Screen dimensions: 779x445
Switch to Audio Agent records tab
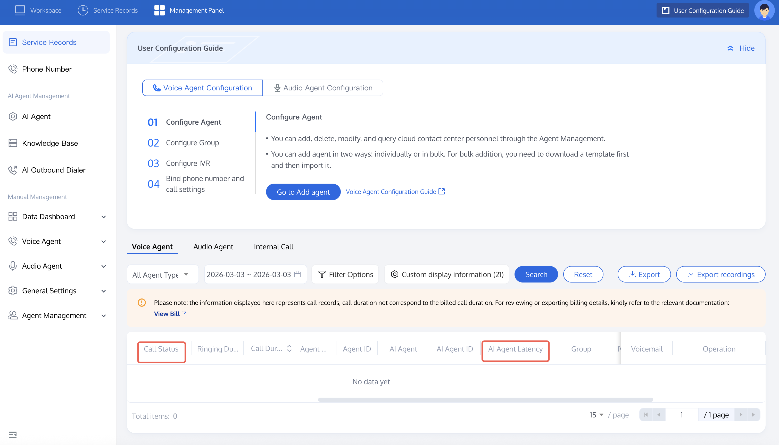pyautogui.click(x=213, y=247)
